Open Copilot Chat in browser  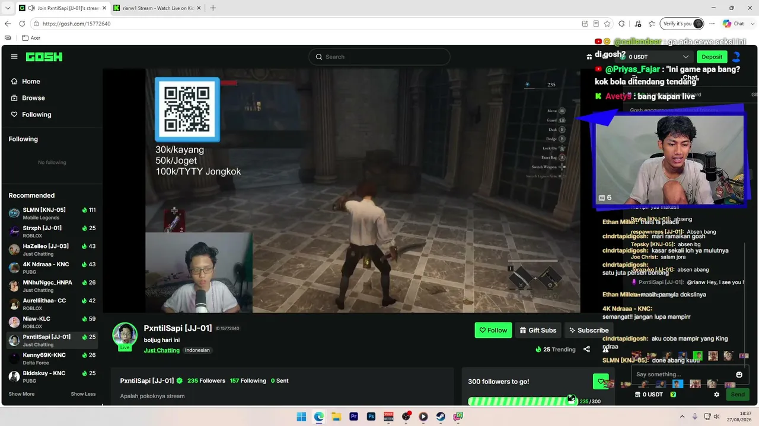coord(733,24)
